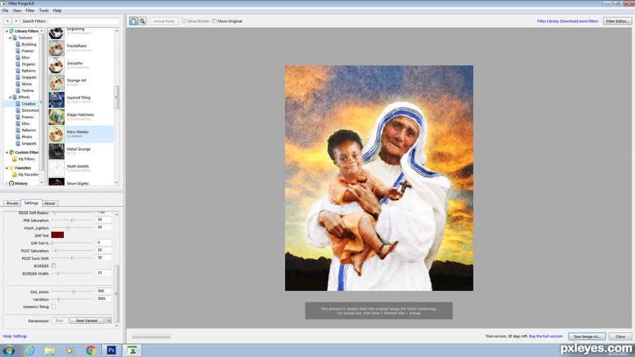
Task: Switch to Photoshop on taskbar
Action: 111,350
